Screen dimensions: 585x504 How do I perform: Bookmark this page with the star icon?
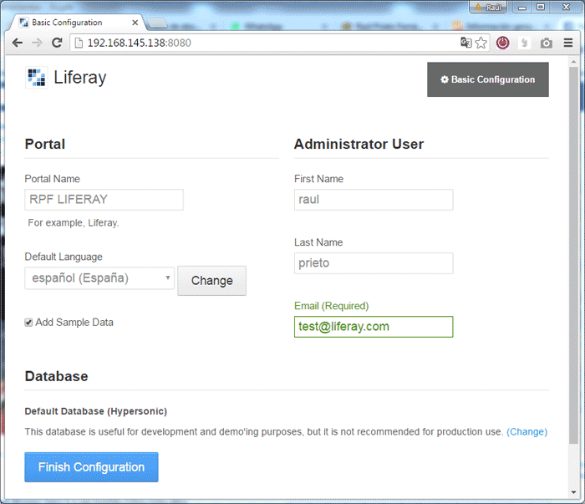[481, 43]
